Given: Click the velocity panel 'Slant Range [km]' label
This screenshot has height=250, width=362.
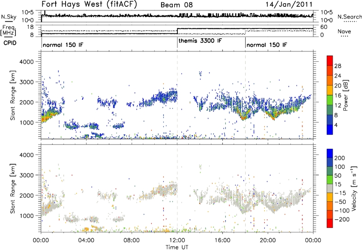Looking at the screenshot, I should [13, 188].
